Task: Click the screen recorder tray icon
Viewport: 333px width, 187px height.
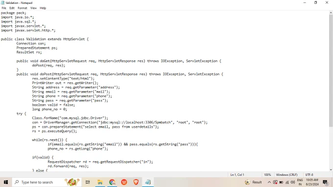Action: point(275,182)
